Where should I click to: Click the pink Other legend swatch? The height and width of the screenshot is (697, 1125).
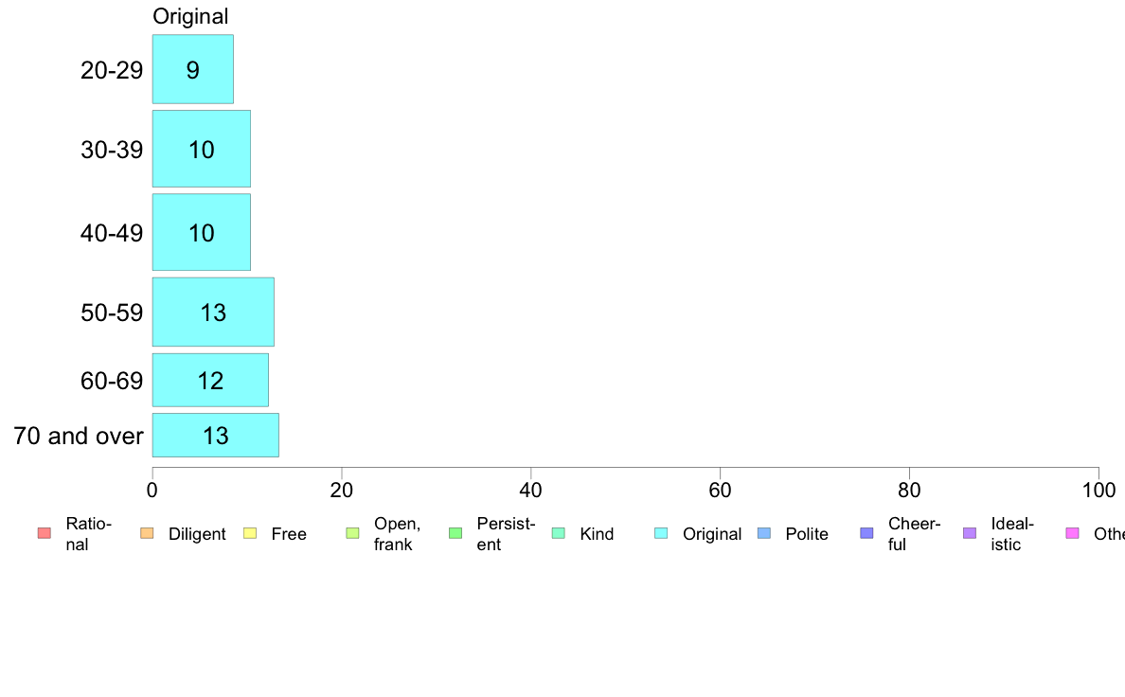(1073, 533)
